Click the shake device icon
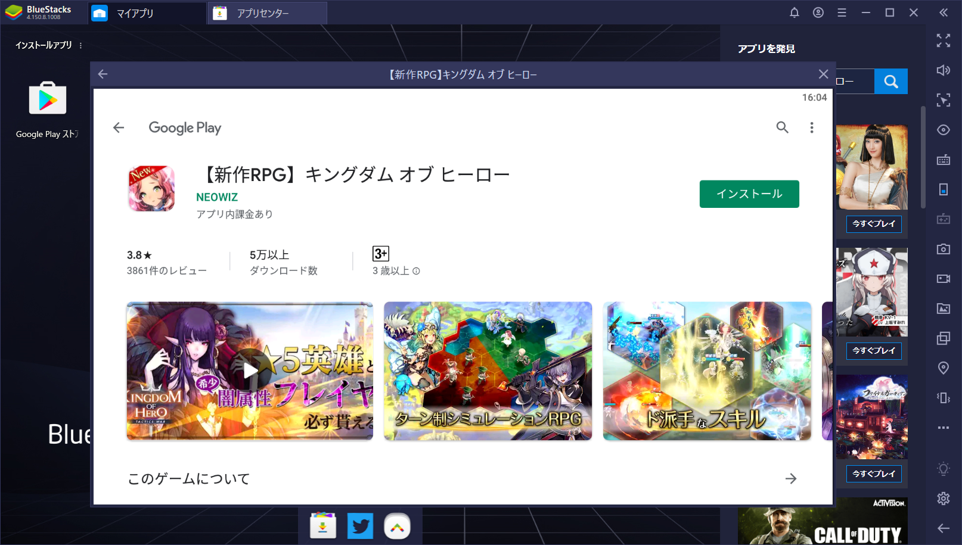The height and width of the screenshot is (545, 962). pyautogui.click(x=944, y=398)
